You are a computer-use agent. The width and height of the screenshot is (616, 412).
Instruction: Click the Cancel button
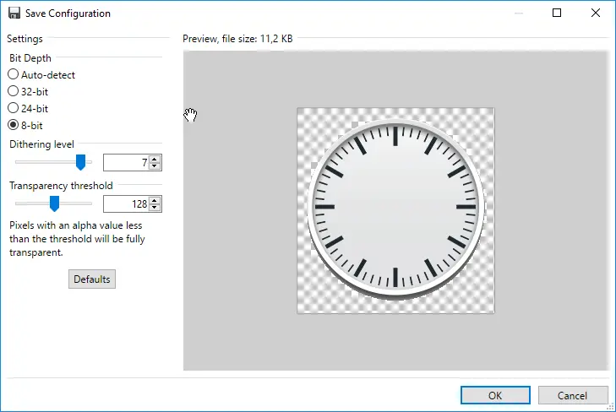pos(573,395)
